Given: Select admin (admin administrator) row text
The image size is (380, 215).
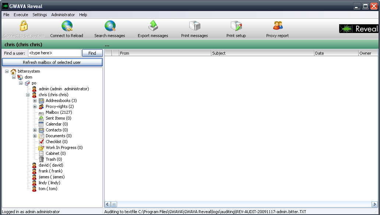Looking at the screenshot, I should (x=64, y=89).
